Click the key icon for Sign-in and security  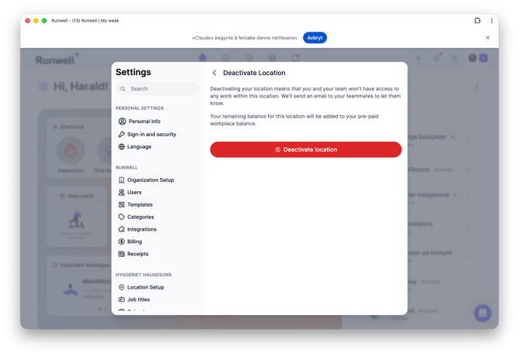[122, 134]
